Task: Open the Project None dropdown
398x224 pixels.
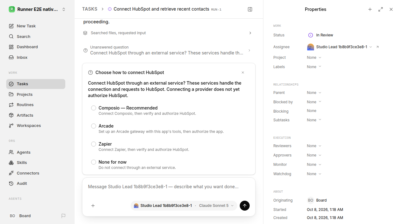Action: pos(314,58)
